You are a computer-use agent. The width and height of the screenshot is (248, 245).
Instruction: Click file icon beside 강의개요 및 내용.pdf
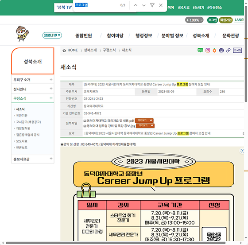(x=85, y=121)
